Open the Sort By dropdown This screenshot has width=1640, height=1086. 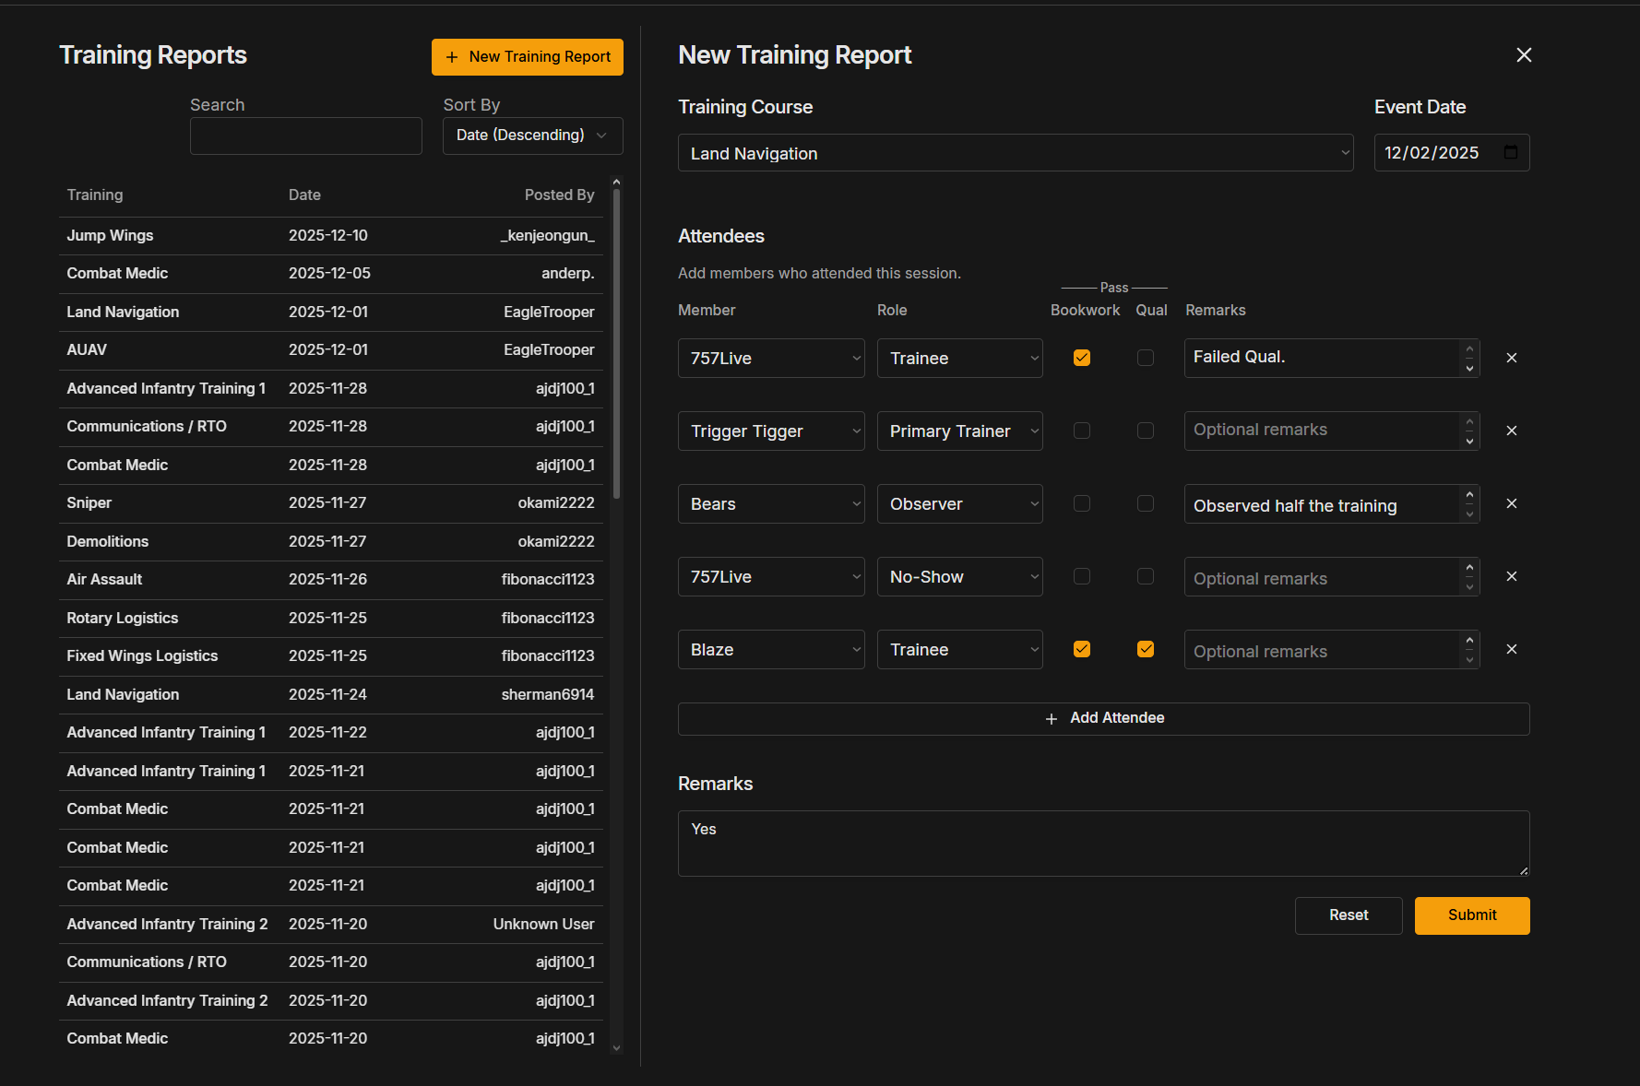tap(532, 136)
